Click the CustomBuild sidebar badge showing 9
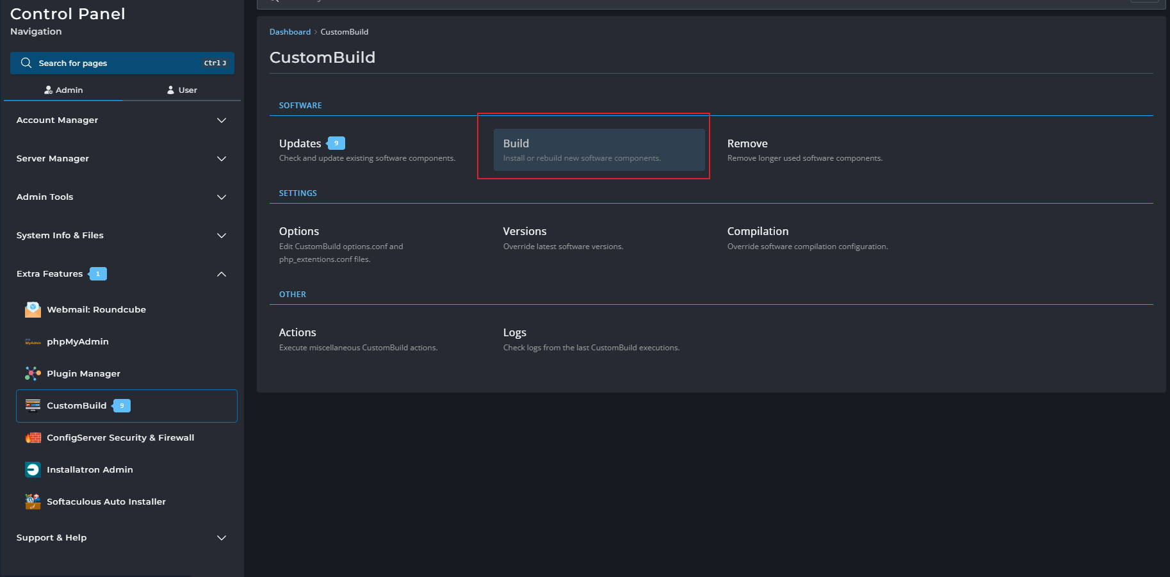This screenshot has height=577, width=1170. pos(122,405)
